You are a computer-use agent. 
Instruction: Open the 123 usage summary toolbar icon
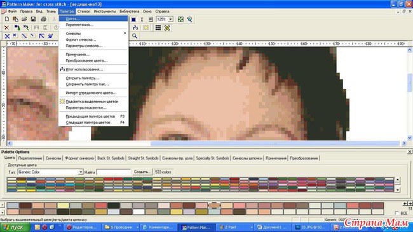(x=135, y=28)
